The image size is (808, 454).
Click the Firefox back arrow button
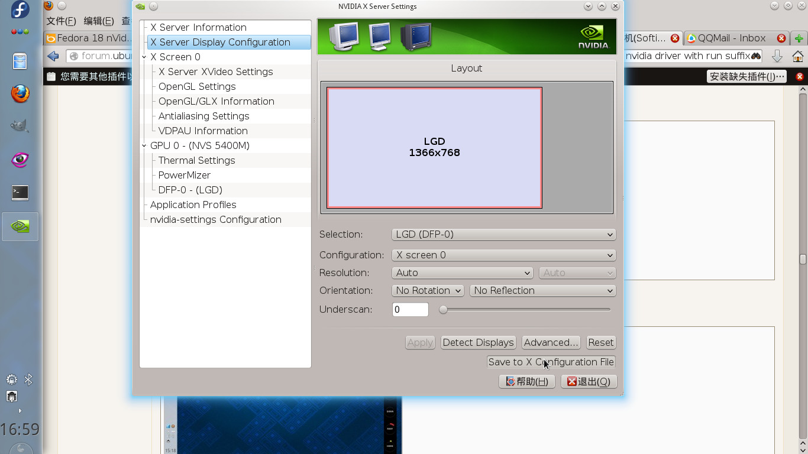coord(53,56)
